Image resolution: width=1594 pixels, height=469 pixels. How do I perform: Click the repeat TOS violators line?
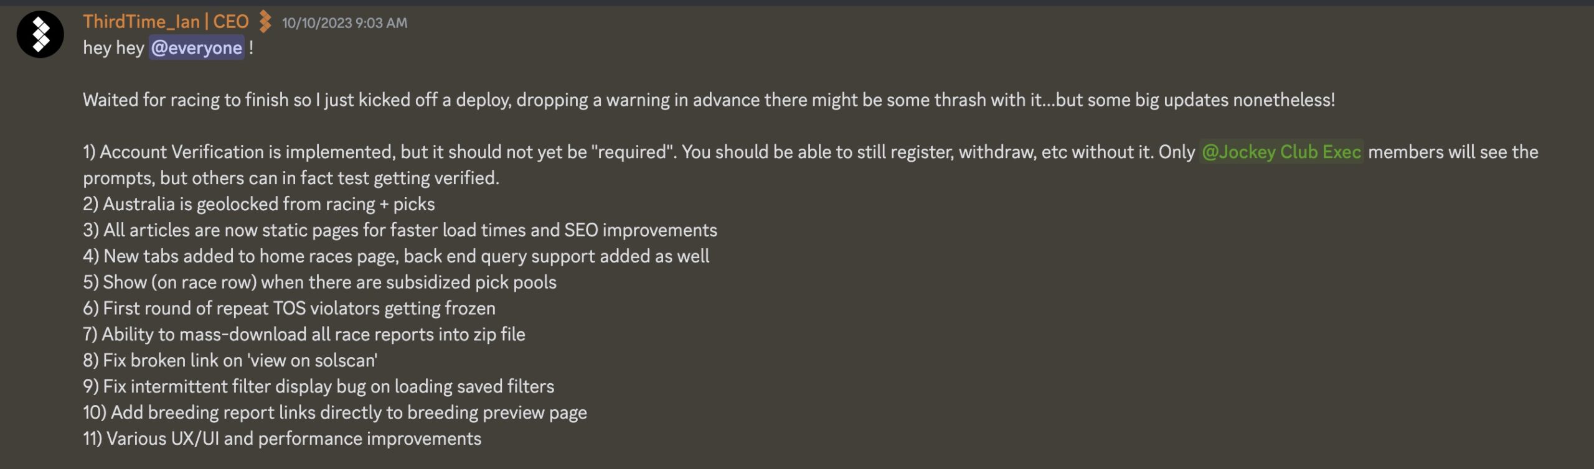pos(289,309)
